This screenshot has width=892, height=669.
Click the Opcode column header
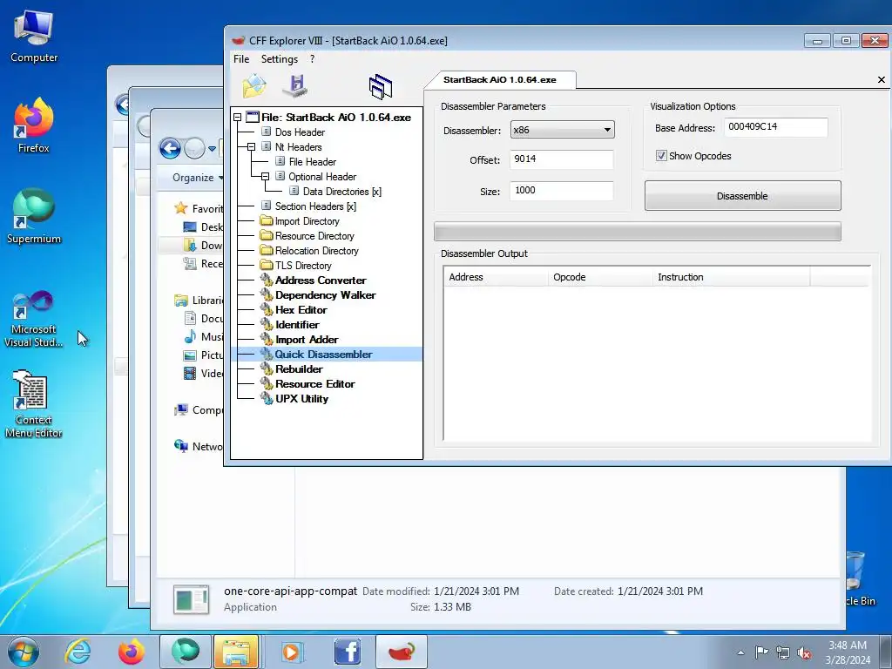click(x=600, y=277)
